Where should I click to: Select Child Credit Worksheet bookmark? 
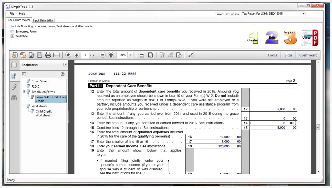click(x=44, y=113)
